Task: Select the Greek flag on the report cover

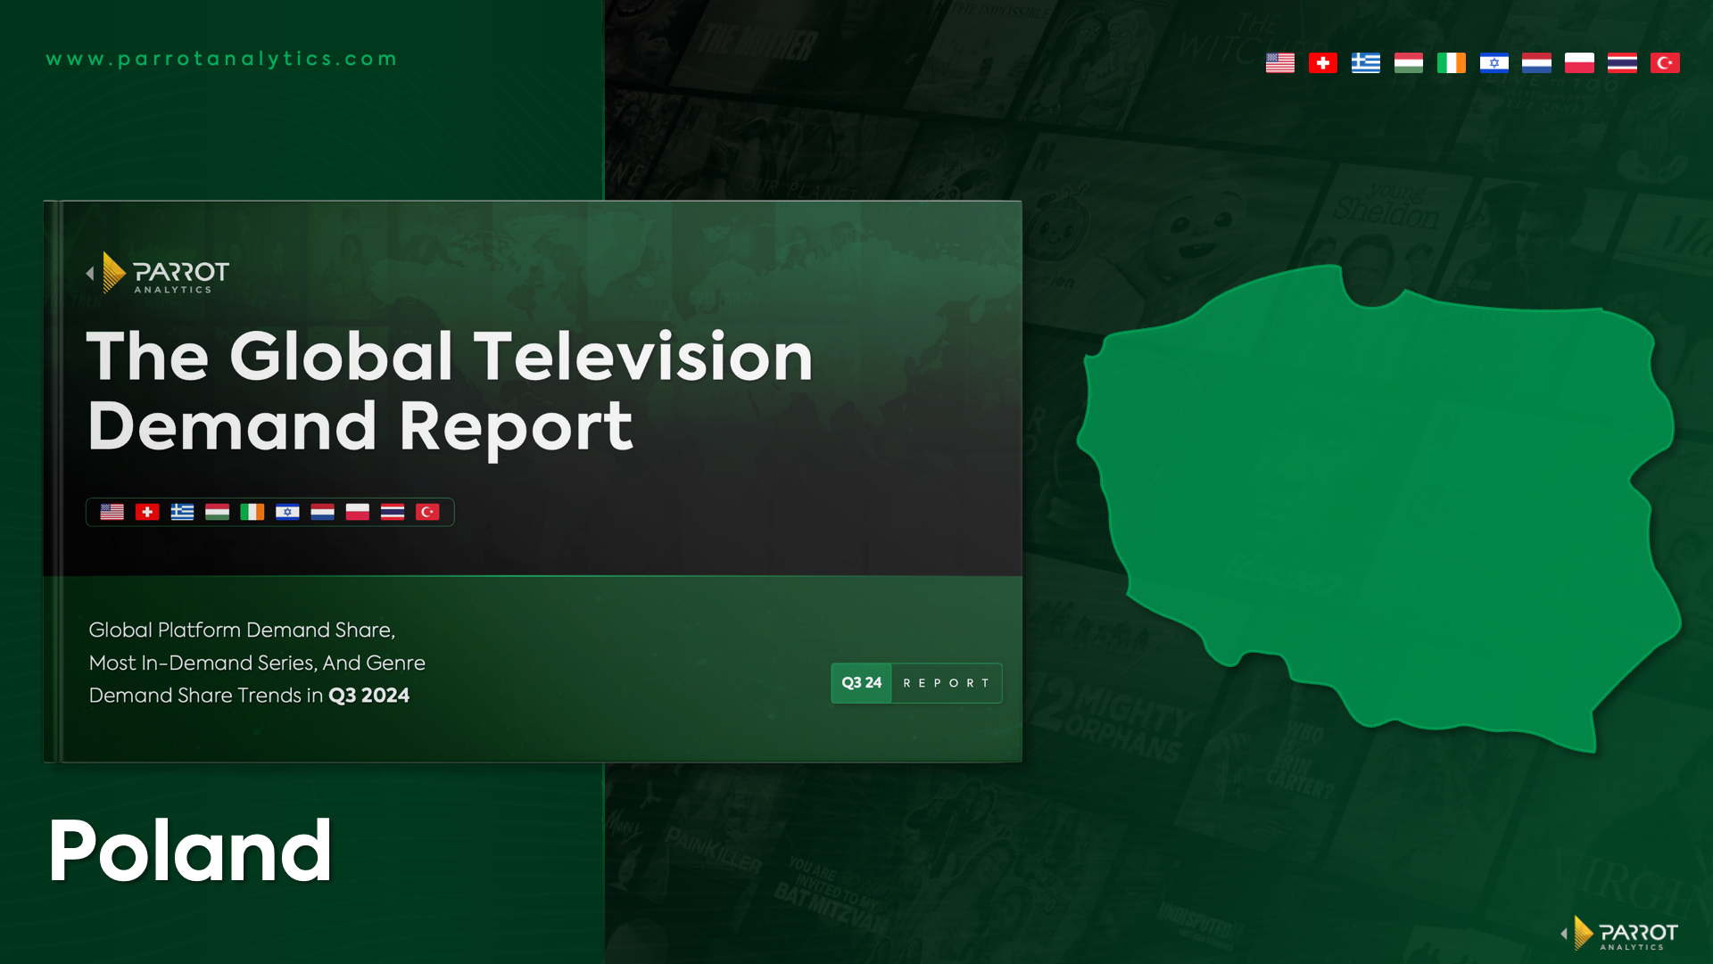Action: click(x=182, y=512)
